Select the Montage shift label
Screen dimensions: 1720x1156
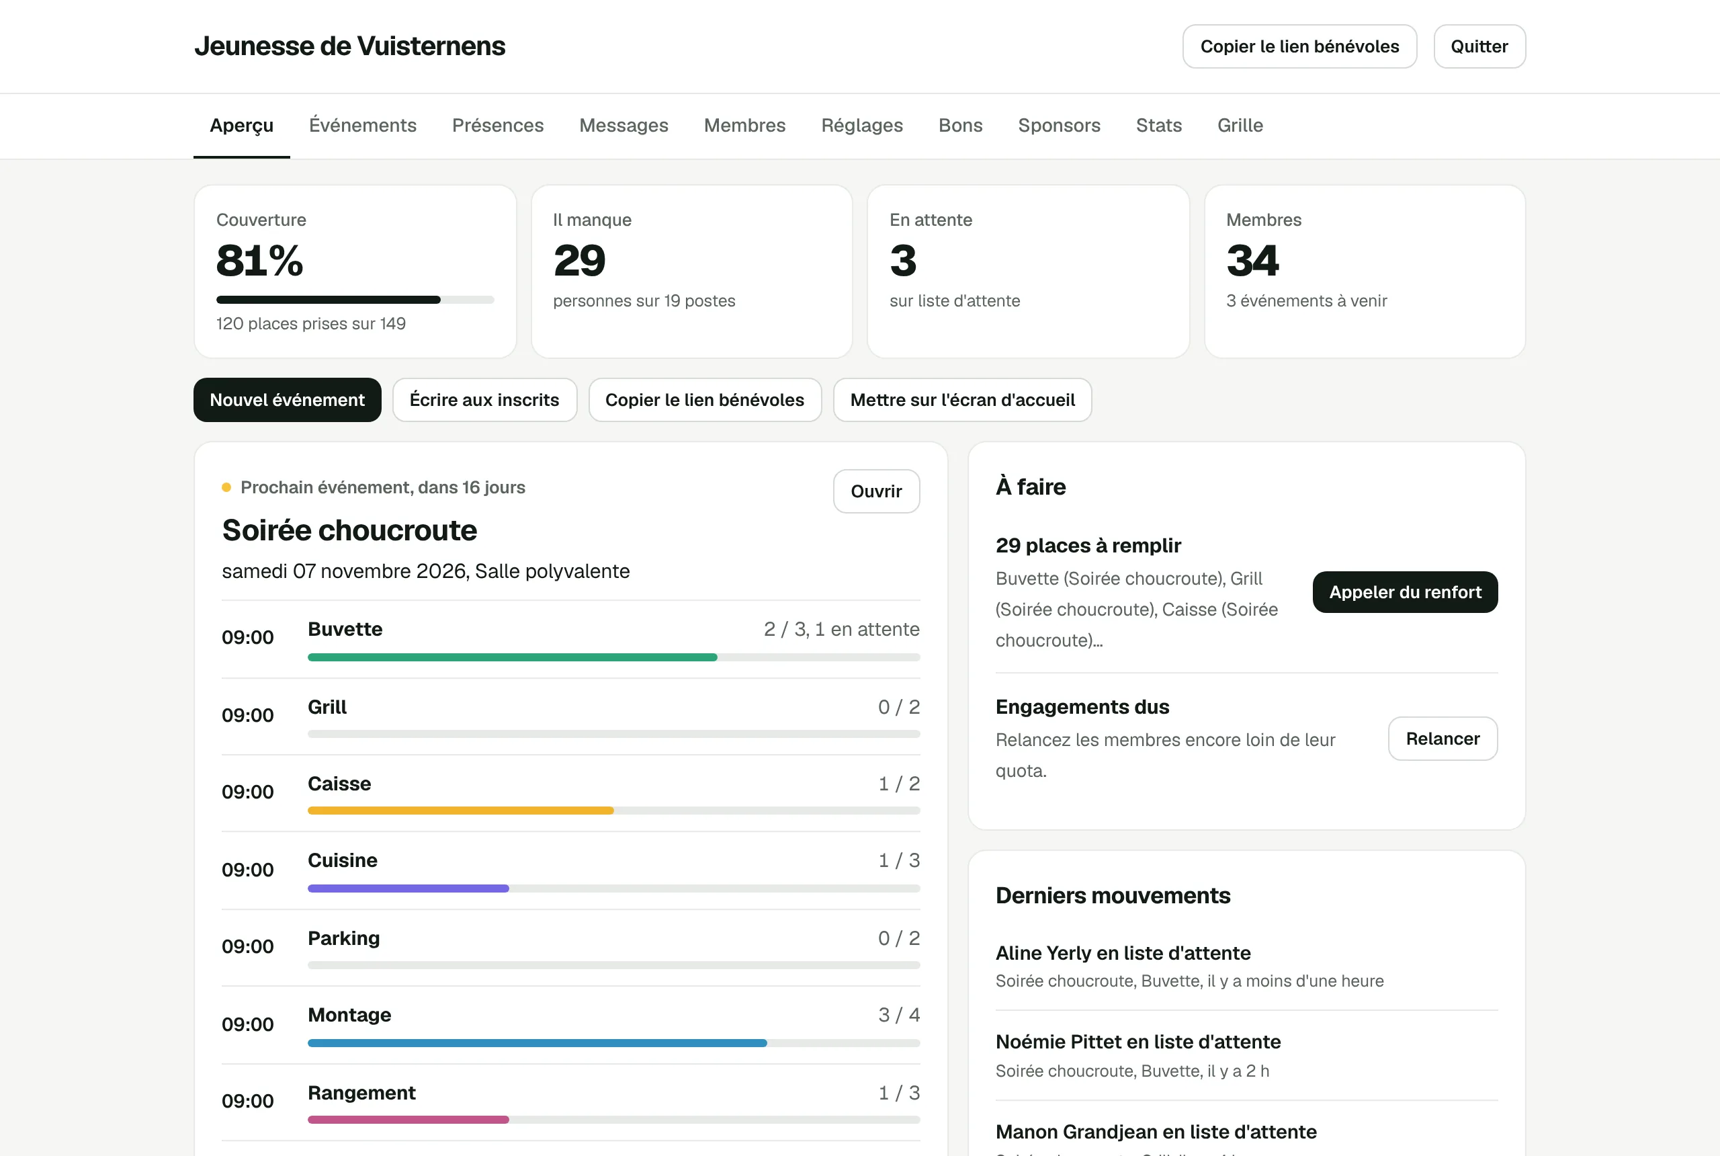[349, 1015]
